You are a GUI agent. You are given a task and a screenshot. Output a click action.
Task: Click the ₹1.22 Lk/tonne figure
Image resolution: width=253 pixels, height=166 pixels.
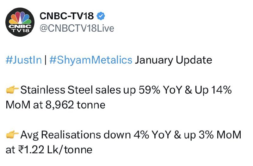55,150
